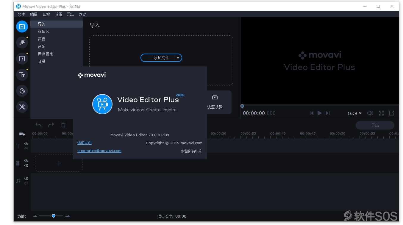403x225 pixels.
Task: Open the More Tools wrench icon
Action: click(22, 107)
